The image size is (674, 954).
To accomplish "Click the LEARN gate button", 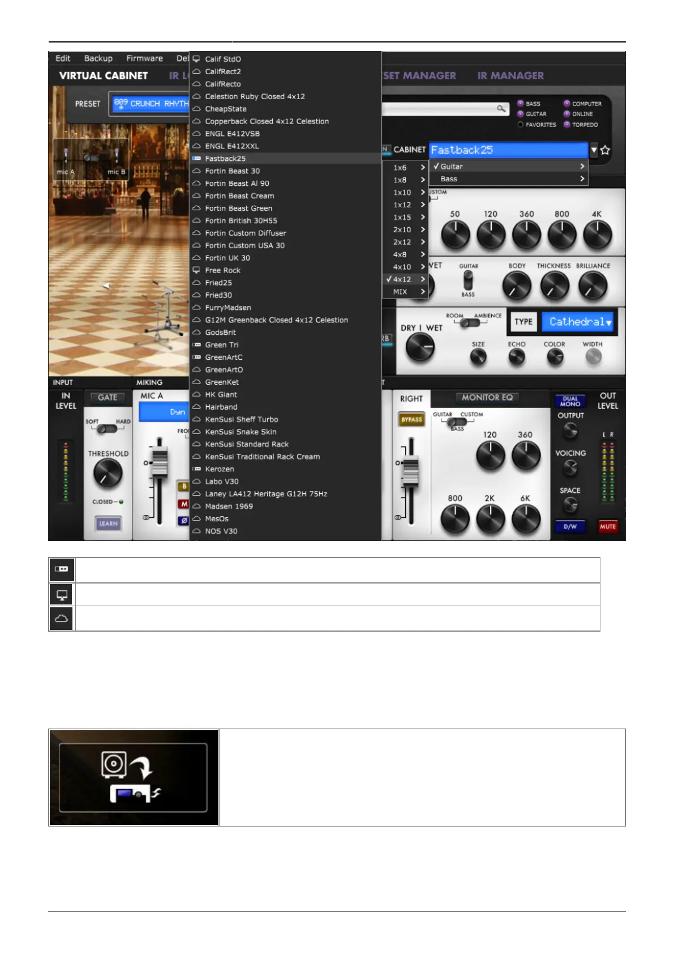I will [x=108, y=523].
